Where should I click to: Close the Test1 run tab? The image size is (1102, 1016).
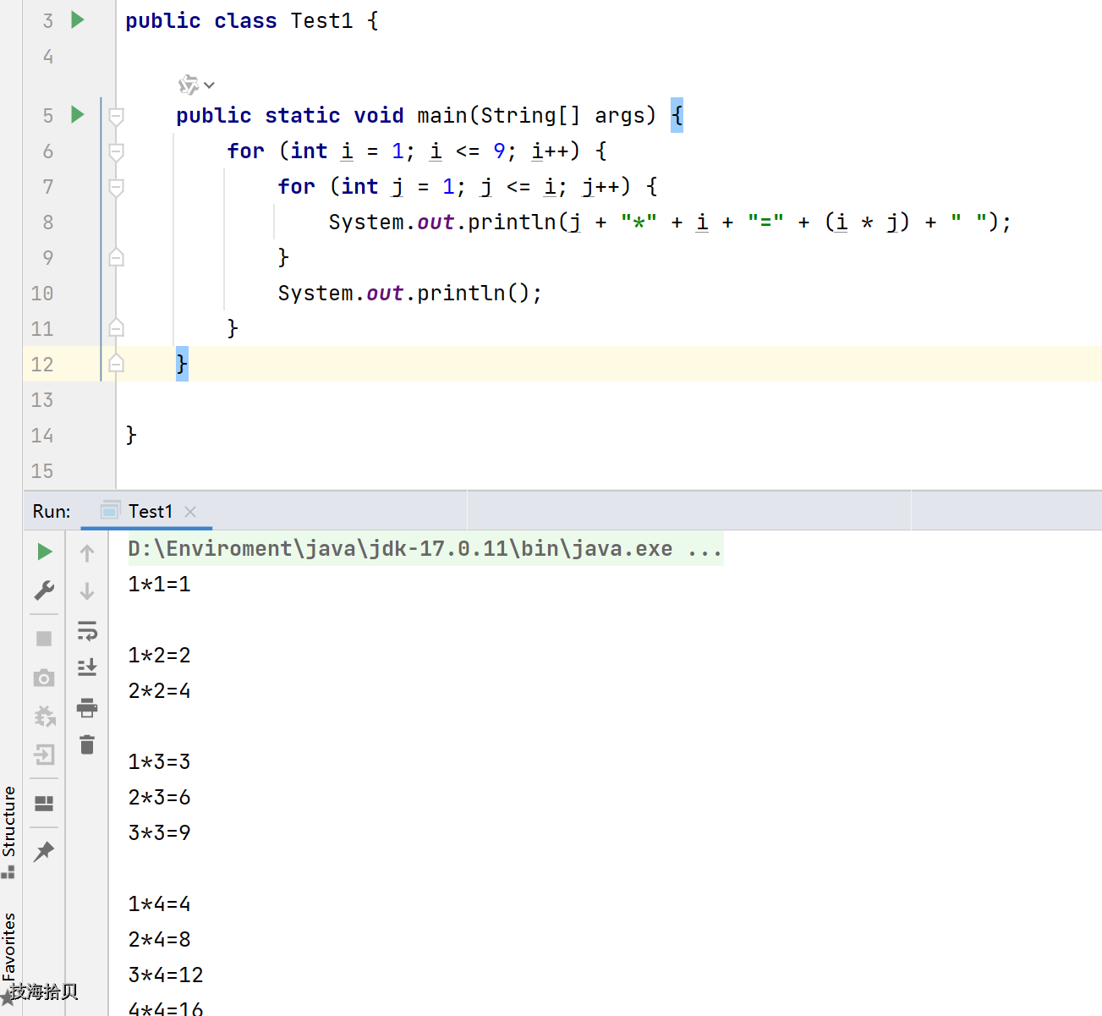pos(190,512)
